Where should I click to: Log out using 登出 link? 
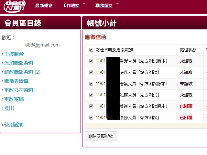pos(9,108)
